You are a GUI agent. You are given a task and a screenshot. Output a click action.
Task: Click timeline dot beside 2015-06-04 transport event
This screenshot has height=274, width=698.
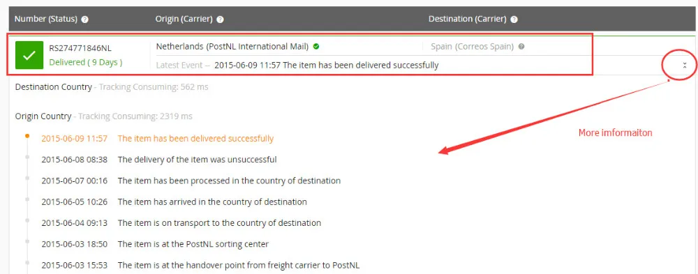(x=27, y=220)
